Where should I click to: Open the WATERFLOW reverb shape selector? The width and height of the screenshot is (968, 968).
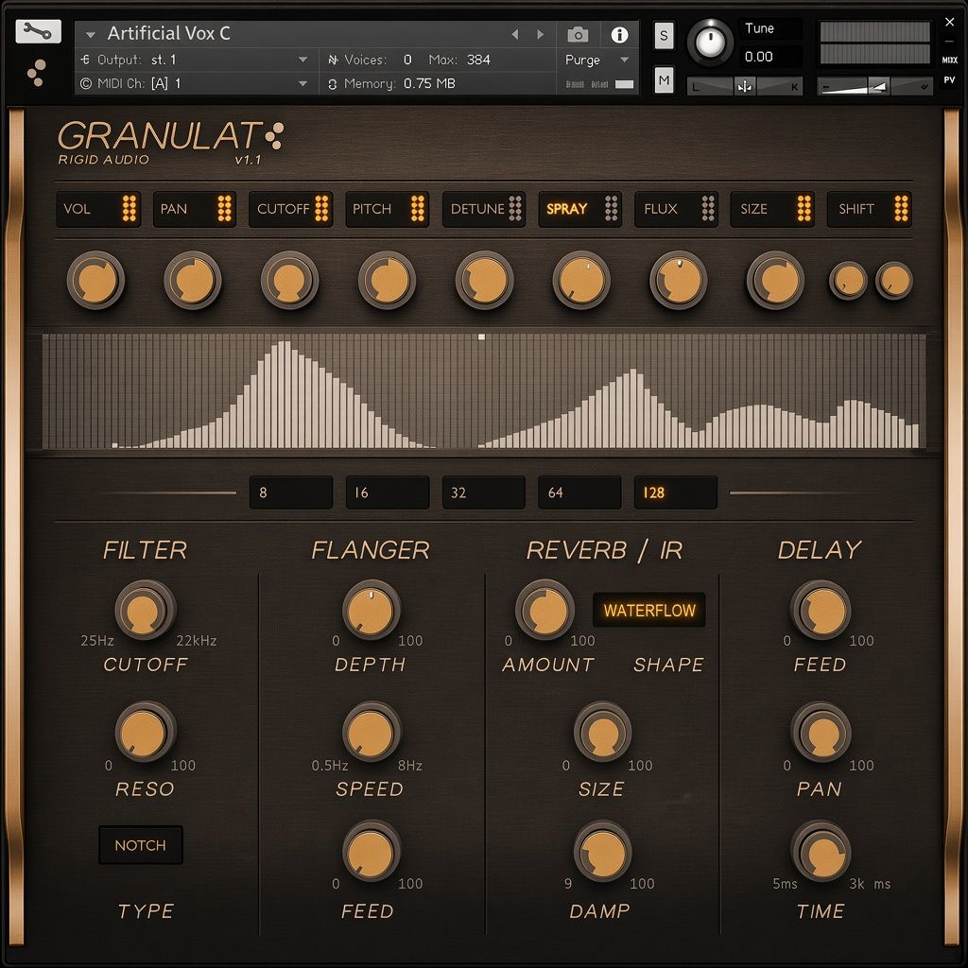tap(648, 610)
